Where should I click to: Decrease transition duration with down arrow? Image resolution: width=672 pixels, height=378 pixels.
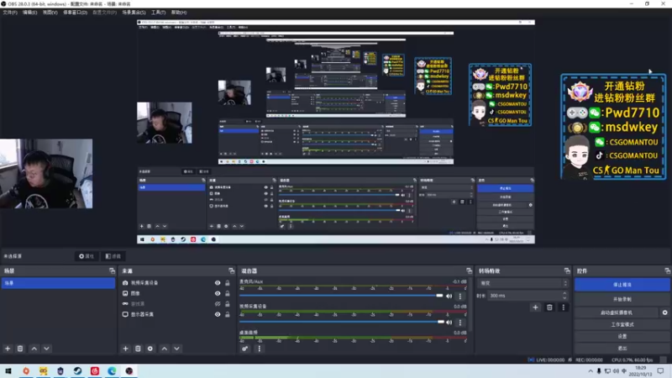(x=564, y=298)
